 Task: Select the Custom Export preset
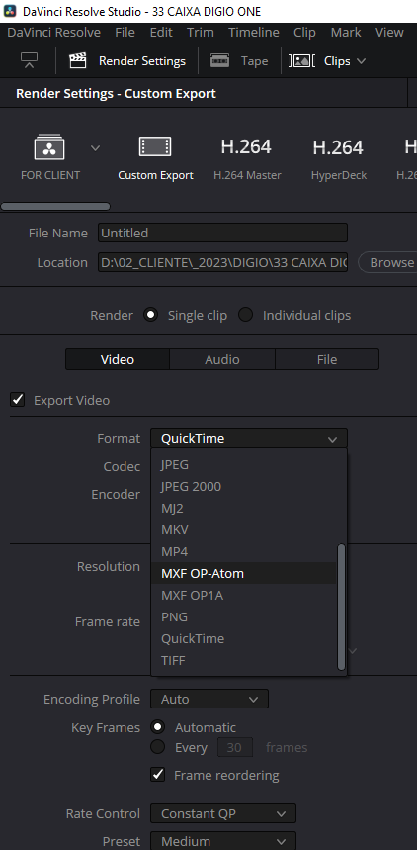155,157
